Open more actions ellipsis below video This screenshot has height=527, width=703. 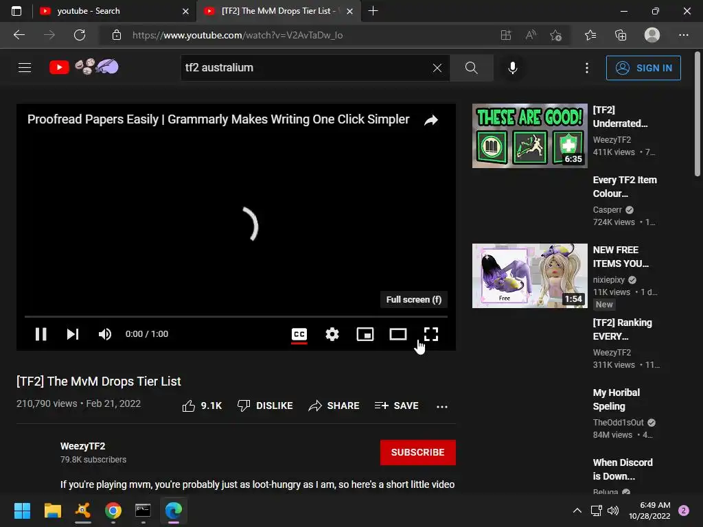click(442, 406)
